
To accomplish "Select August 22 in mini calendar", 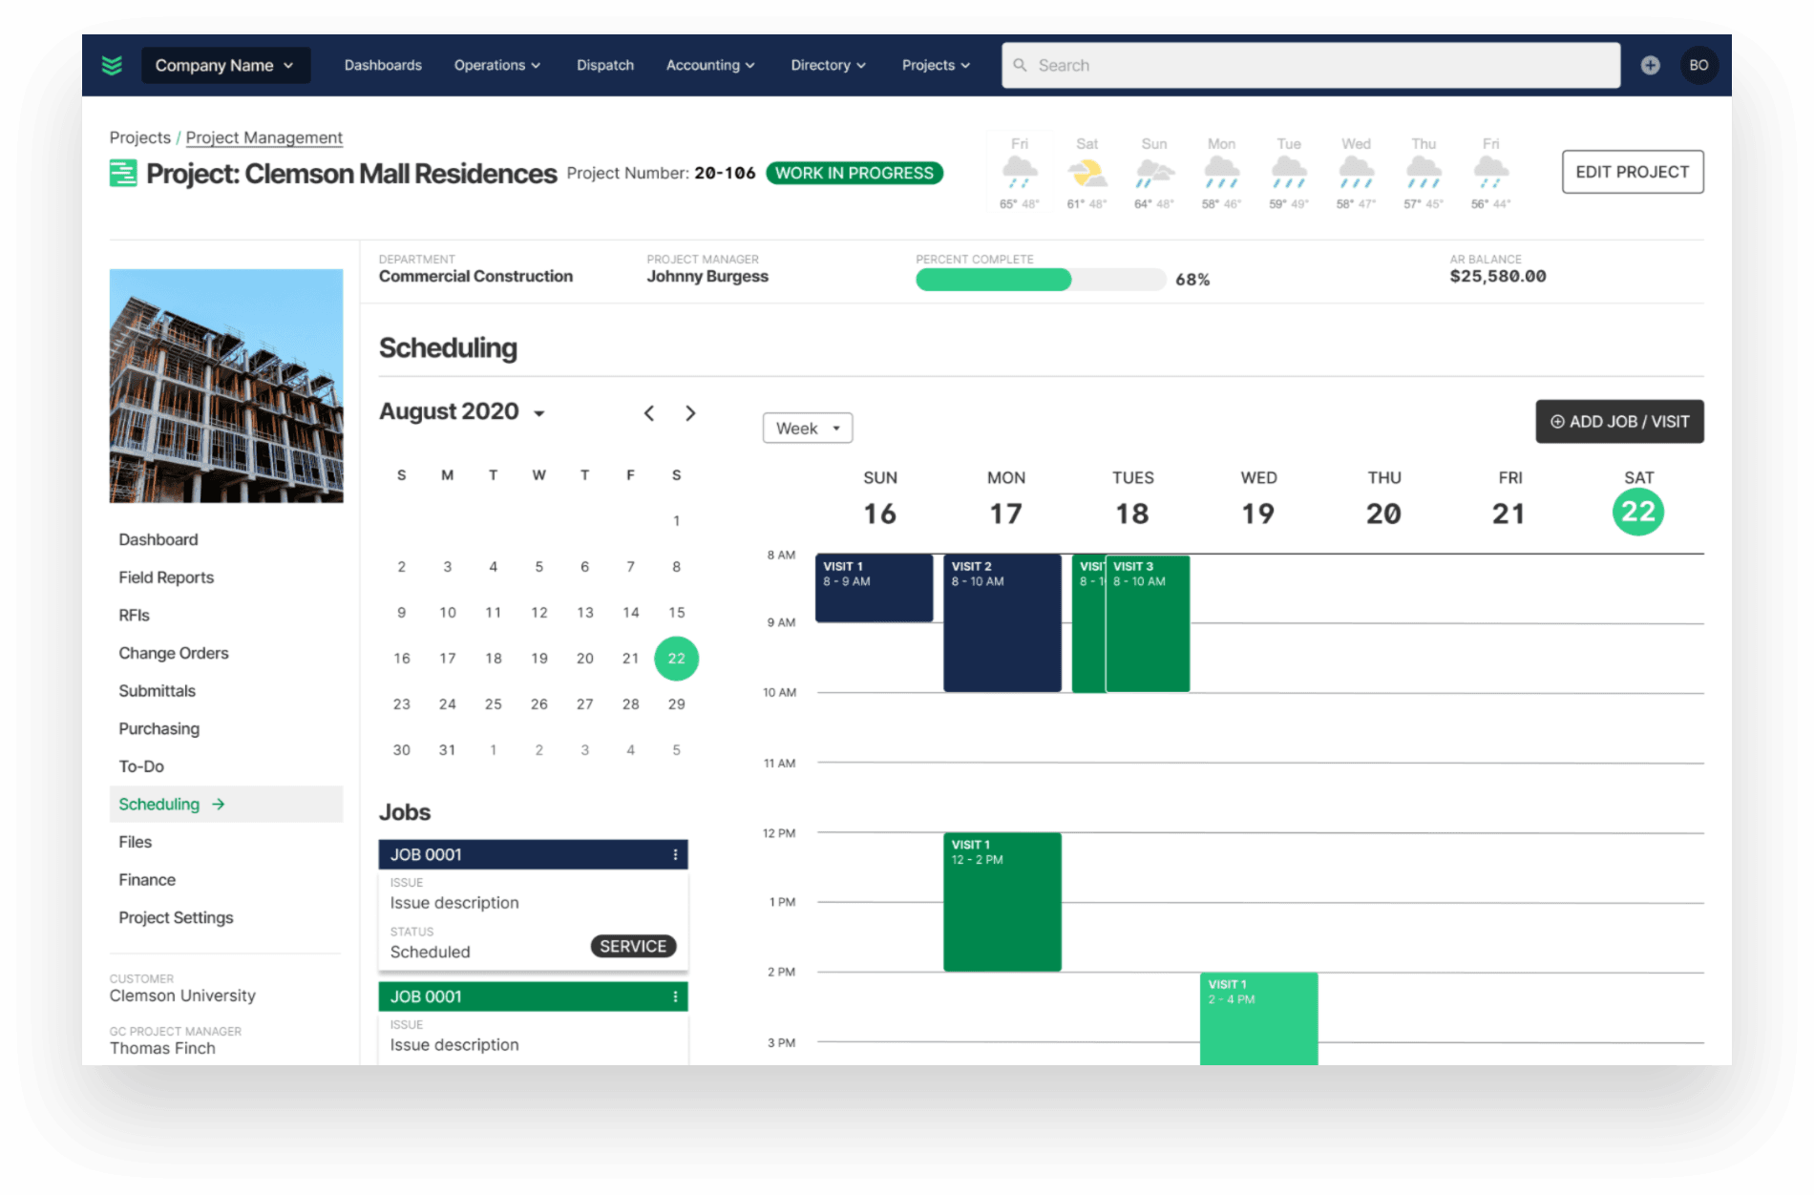I will click(676, 659).
